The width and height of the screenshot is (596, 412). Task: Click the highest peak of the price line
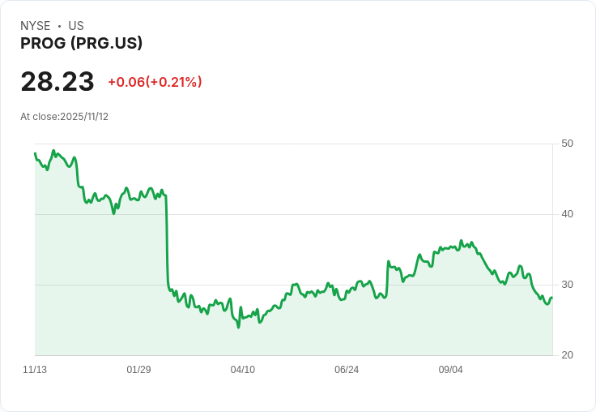tap(53, 151)
